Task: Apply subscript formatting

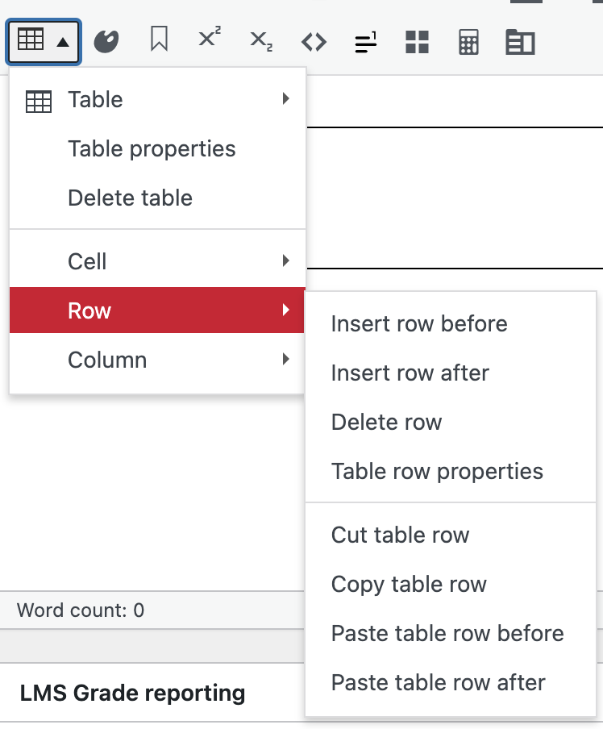Action: pos(261,42)
